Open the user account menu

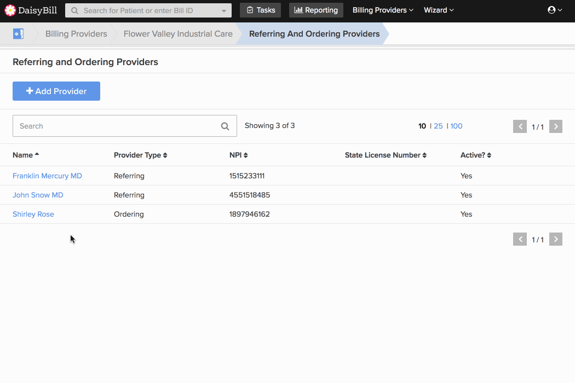point(554,10)
